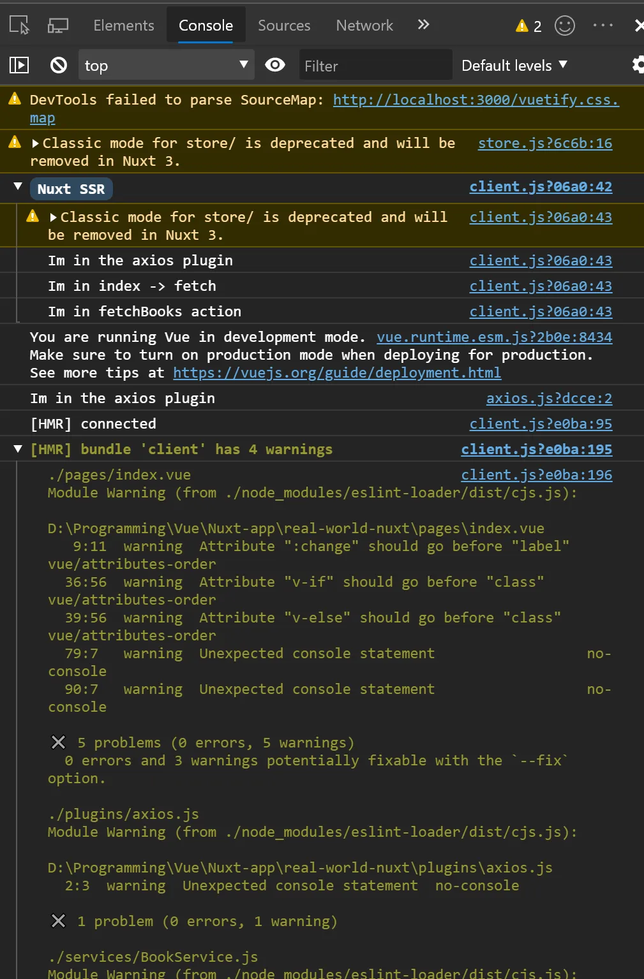Open the Default levels dropdown
The width and height of the screenshot is (644, 979).
tap(514, 65)
